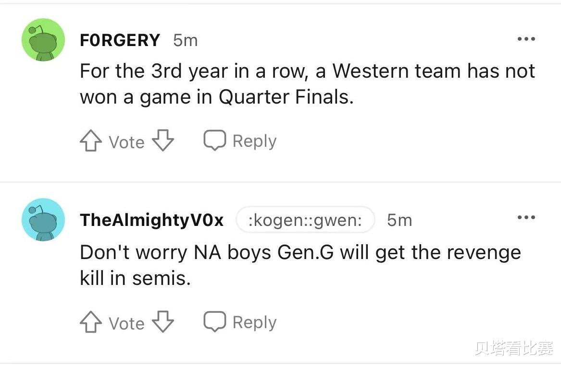This screenshot has width=561, height=366.
Task: Upvote F0RGERY's comment
Action: click(x=90, y=141)
